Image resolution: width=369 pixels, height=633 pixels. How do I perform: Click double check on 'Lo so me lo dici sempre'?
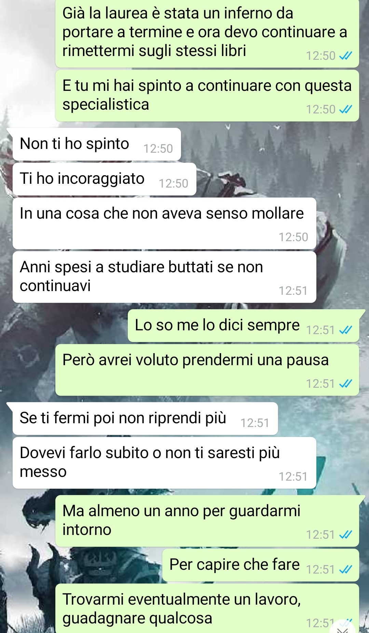coord(345,330)
